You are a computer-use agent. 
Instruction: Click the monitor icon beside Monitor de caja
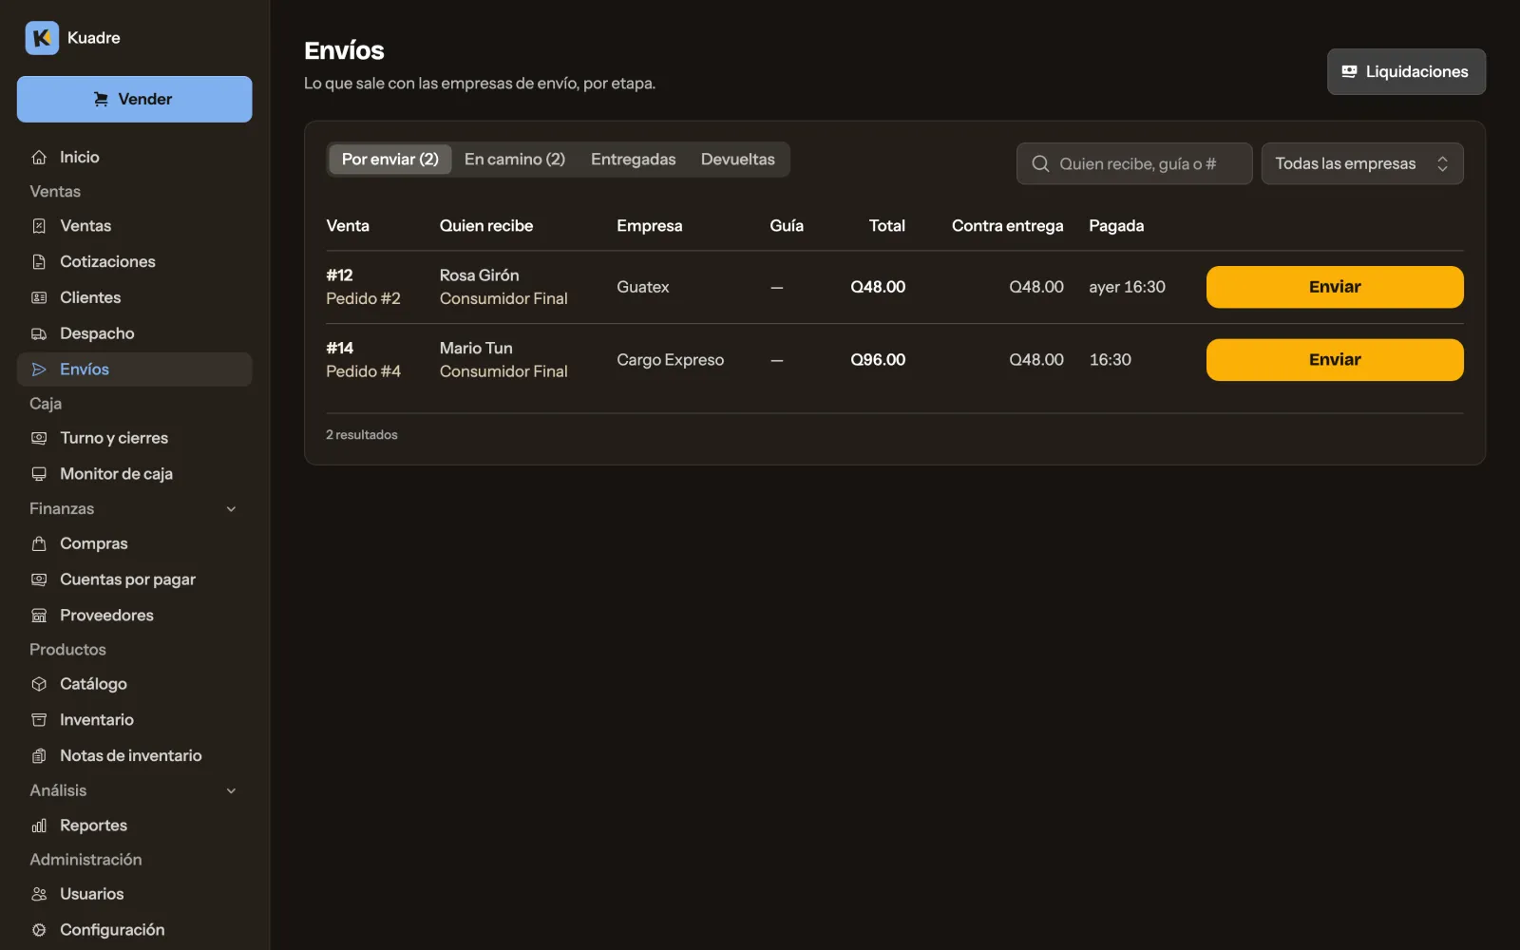[x=39, y=474]
